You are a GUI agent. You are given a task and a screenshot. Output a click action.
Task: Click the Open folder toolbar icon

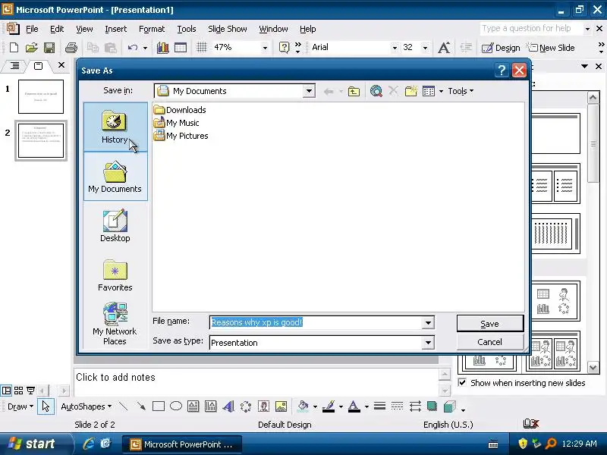(x=31, y=48)
